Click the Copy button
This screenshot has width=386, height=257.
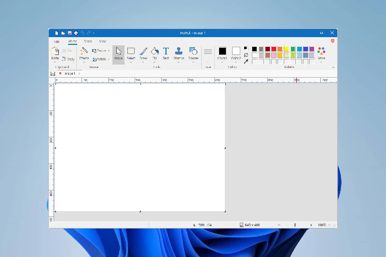(x=68, y=59)
